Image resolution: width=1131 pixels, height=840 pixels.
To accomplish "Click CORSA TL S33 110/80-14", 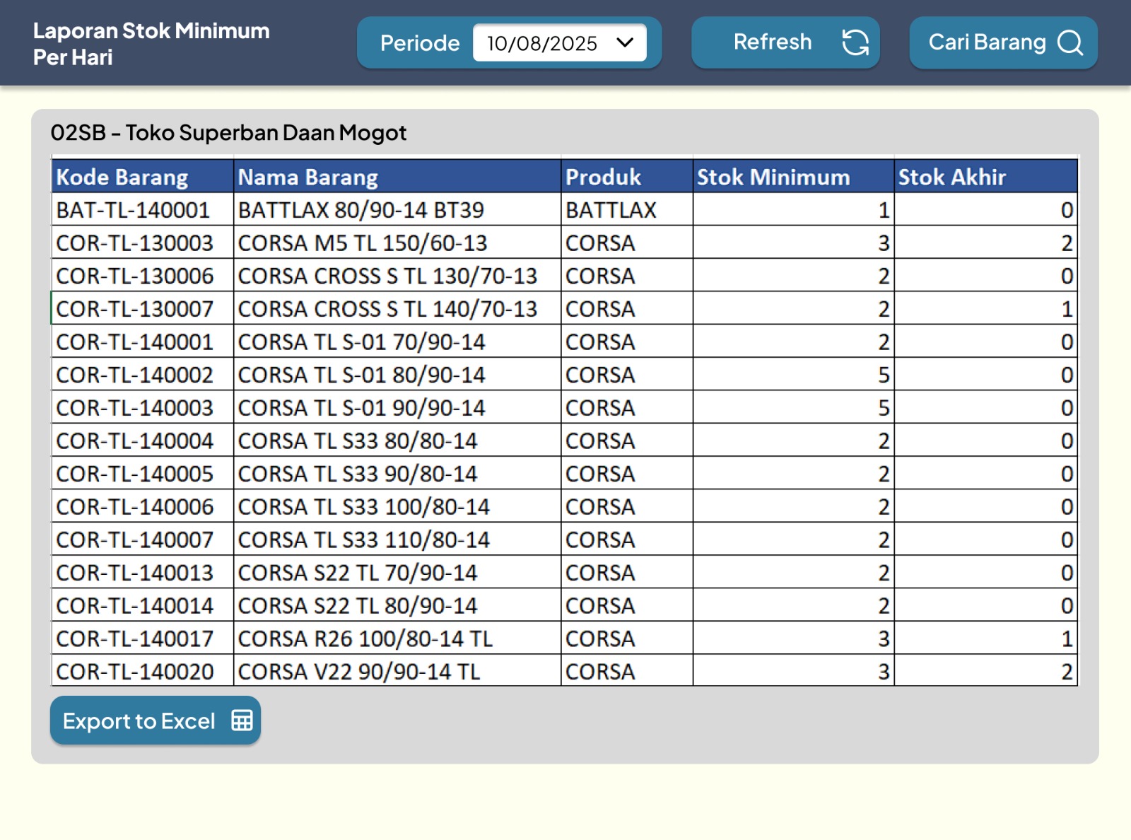I will pyautogui.click(x=397, y=539).
